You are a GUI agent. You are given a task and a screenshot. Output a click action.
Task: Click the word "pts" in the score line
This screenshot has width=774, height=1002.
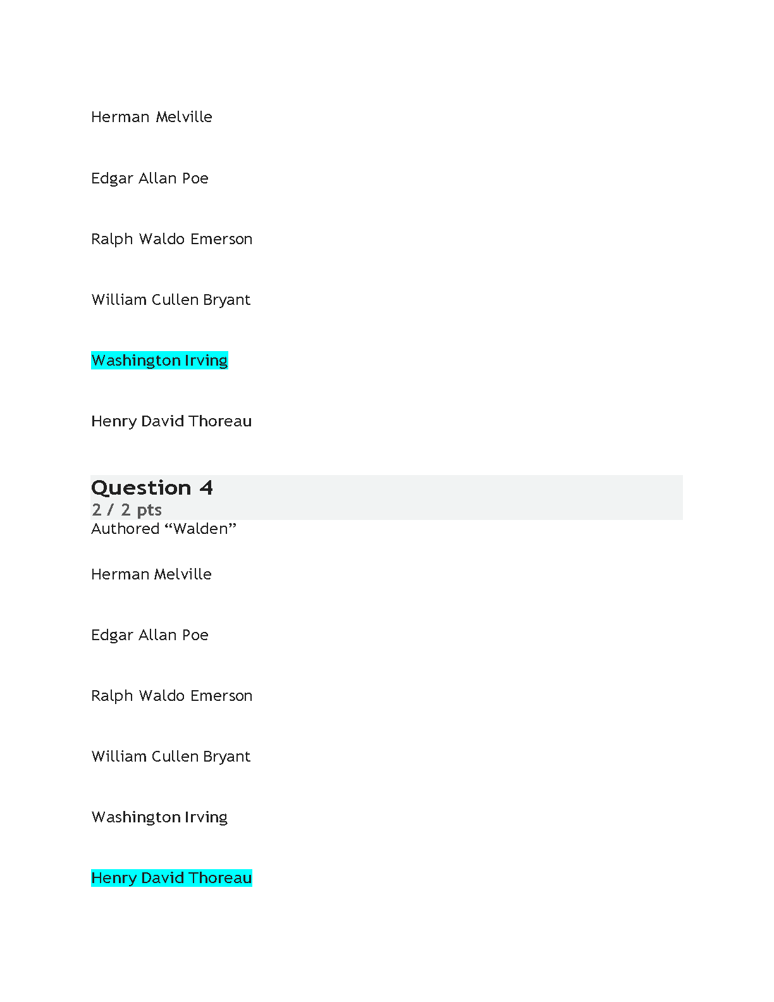[149, 510]
